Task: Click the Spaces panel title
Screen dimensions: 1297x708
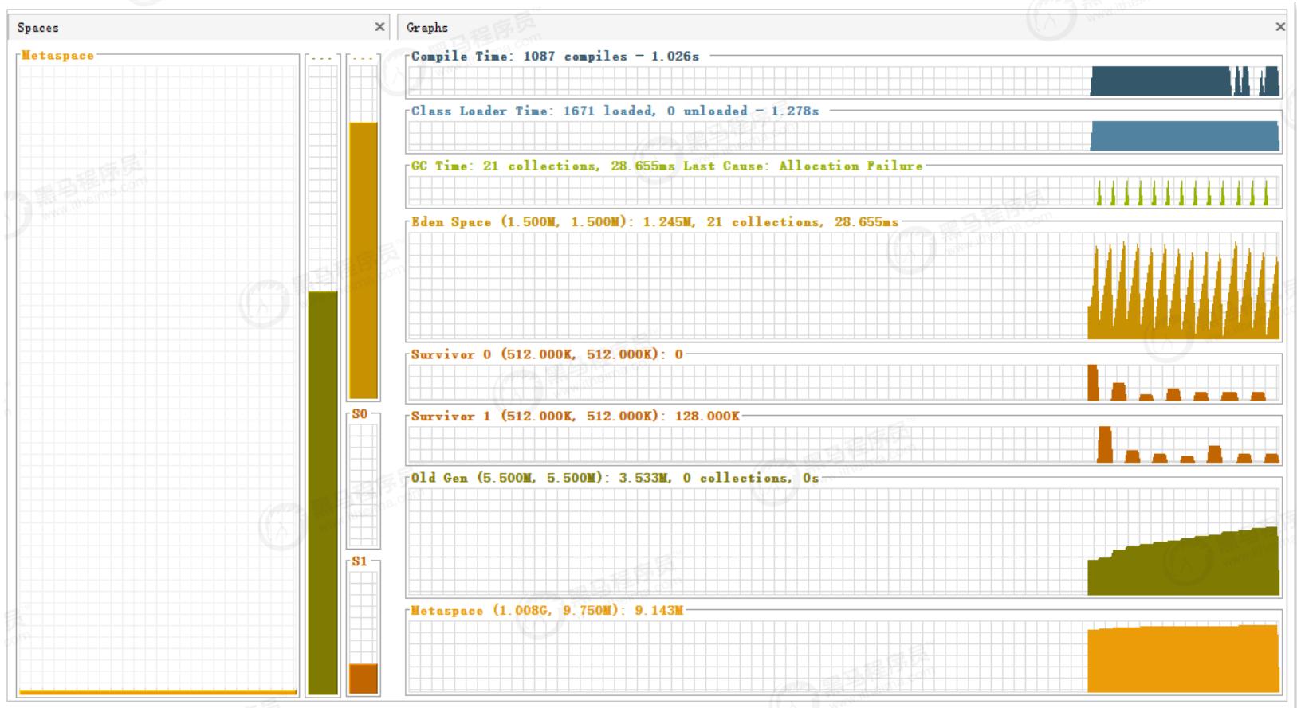Action: (x=38, y=28)
